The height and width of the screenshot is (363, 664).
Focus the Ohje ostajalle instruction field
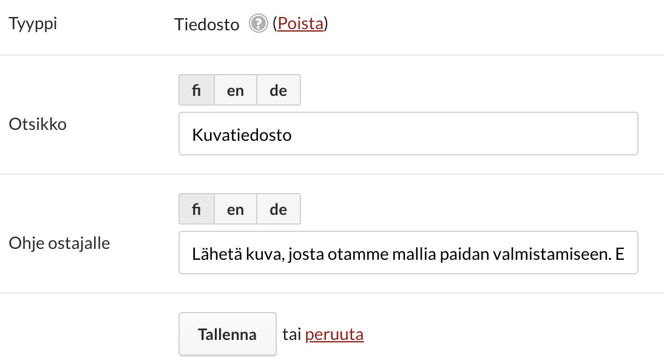point(408,253)
